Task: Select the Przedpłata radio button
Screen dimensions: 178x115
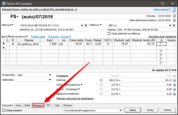Action: pyautogui.click(x=101, y=76)
